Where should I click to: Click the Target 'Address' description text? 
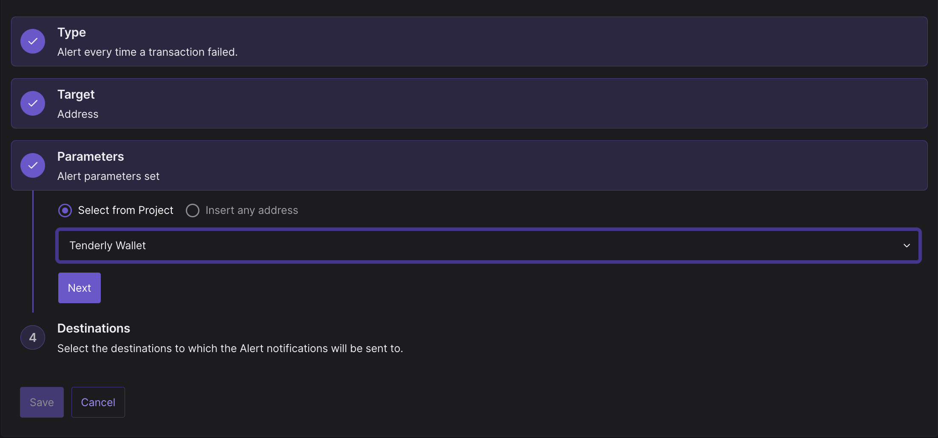[x=78, y=114]
